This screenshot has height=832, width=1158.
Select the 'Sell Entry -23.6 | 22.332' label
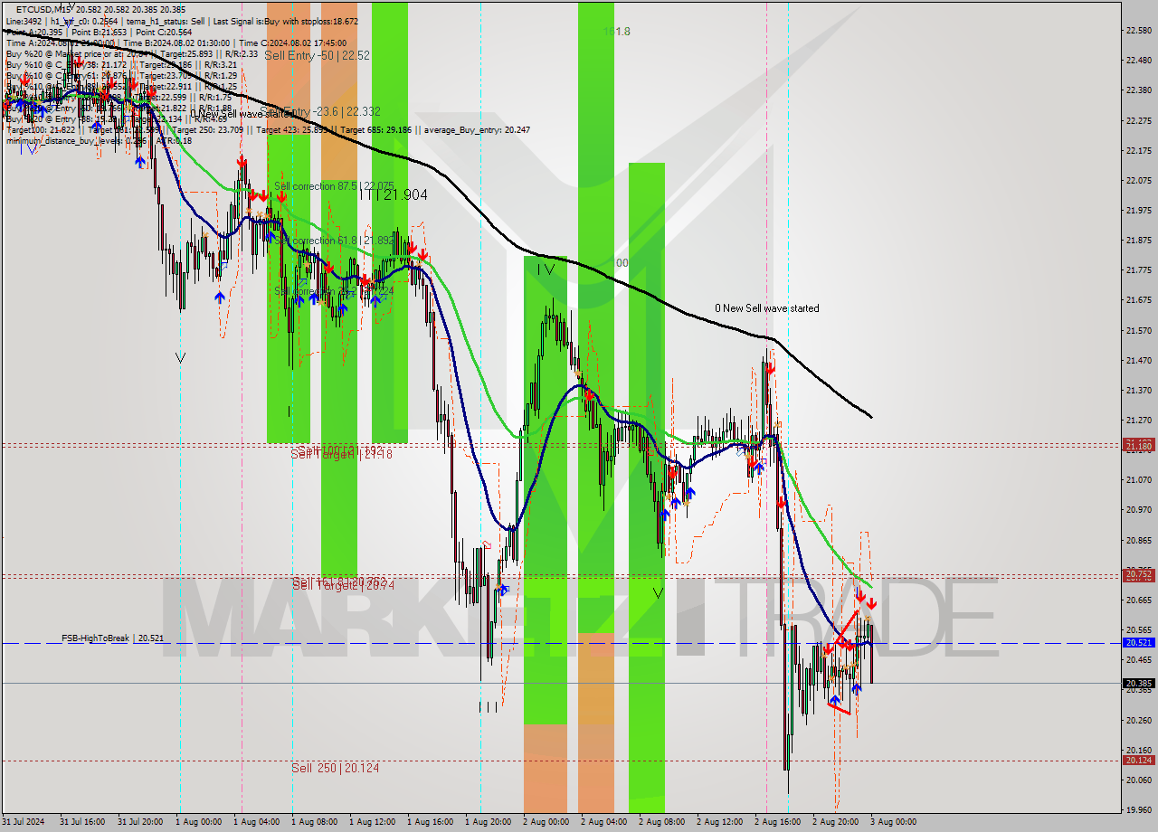pyautogui.click(x=320, y=111)
